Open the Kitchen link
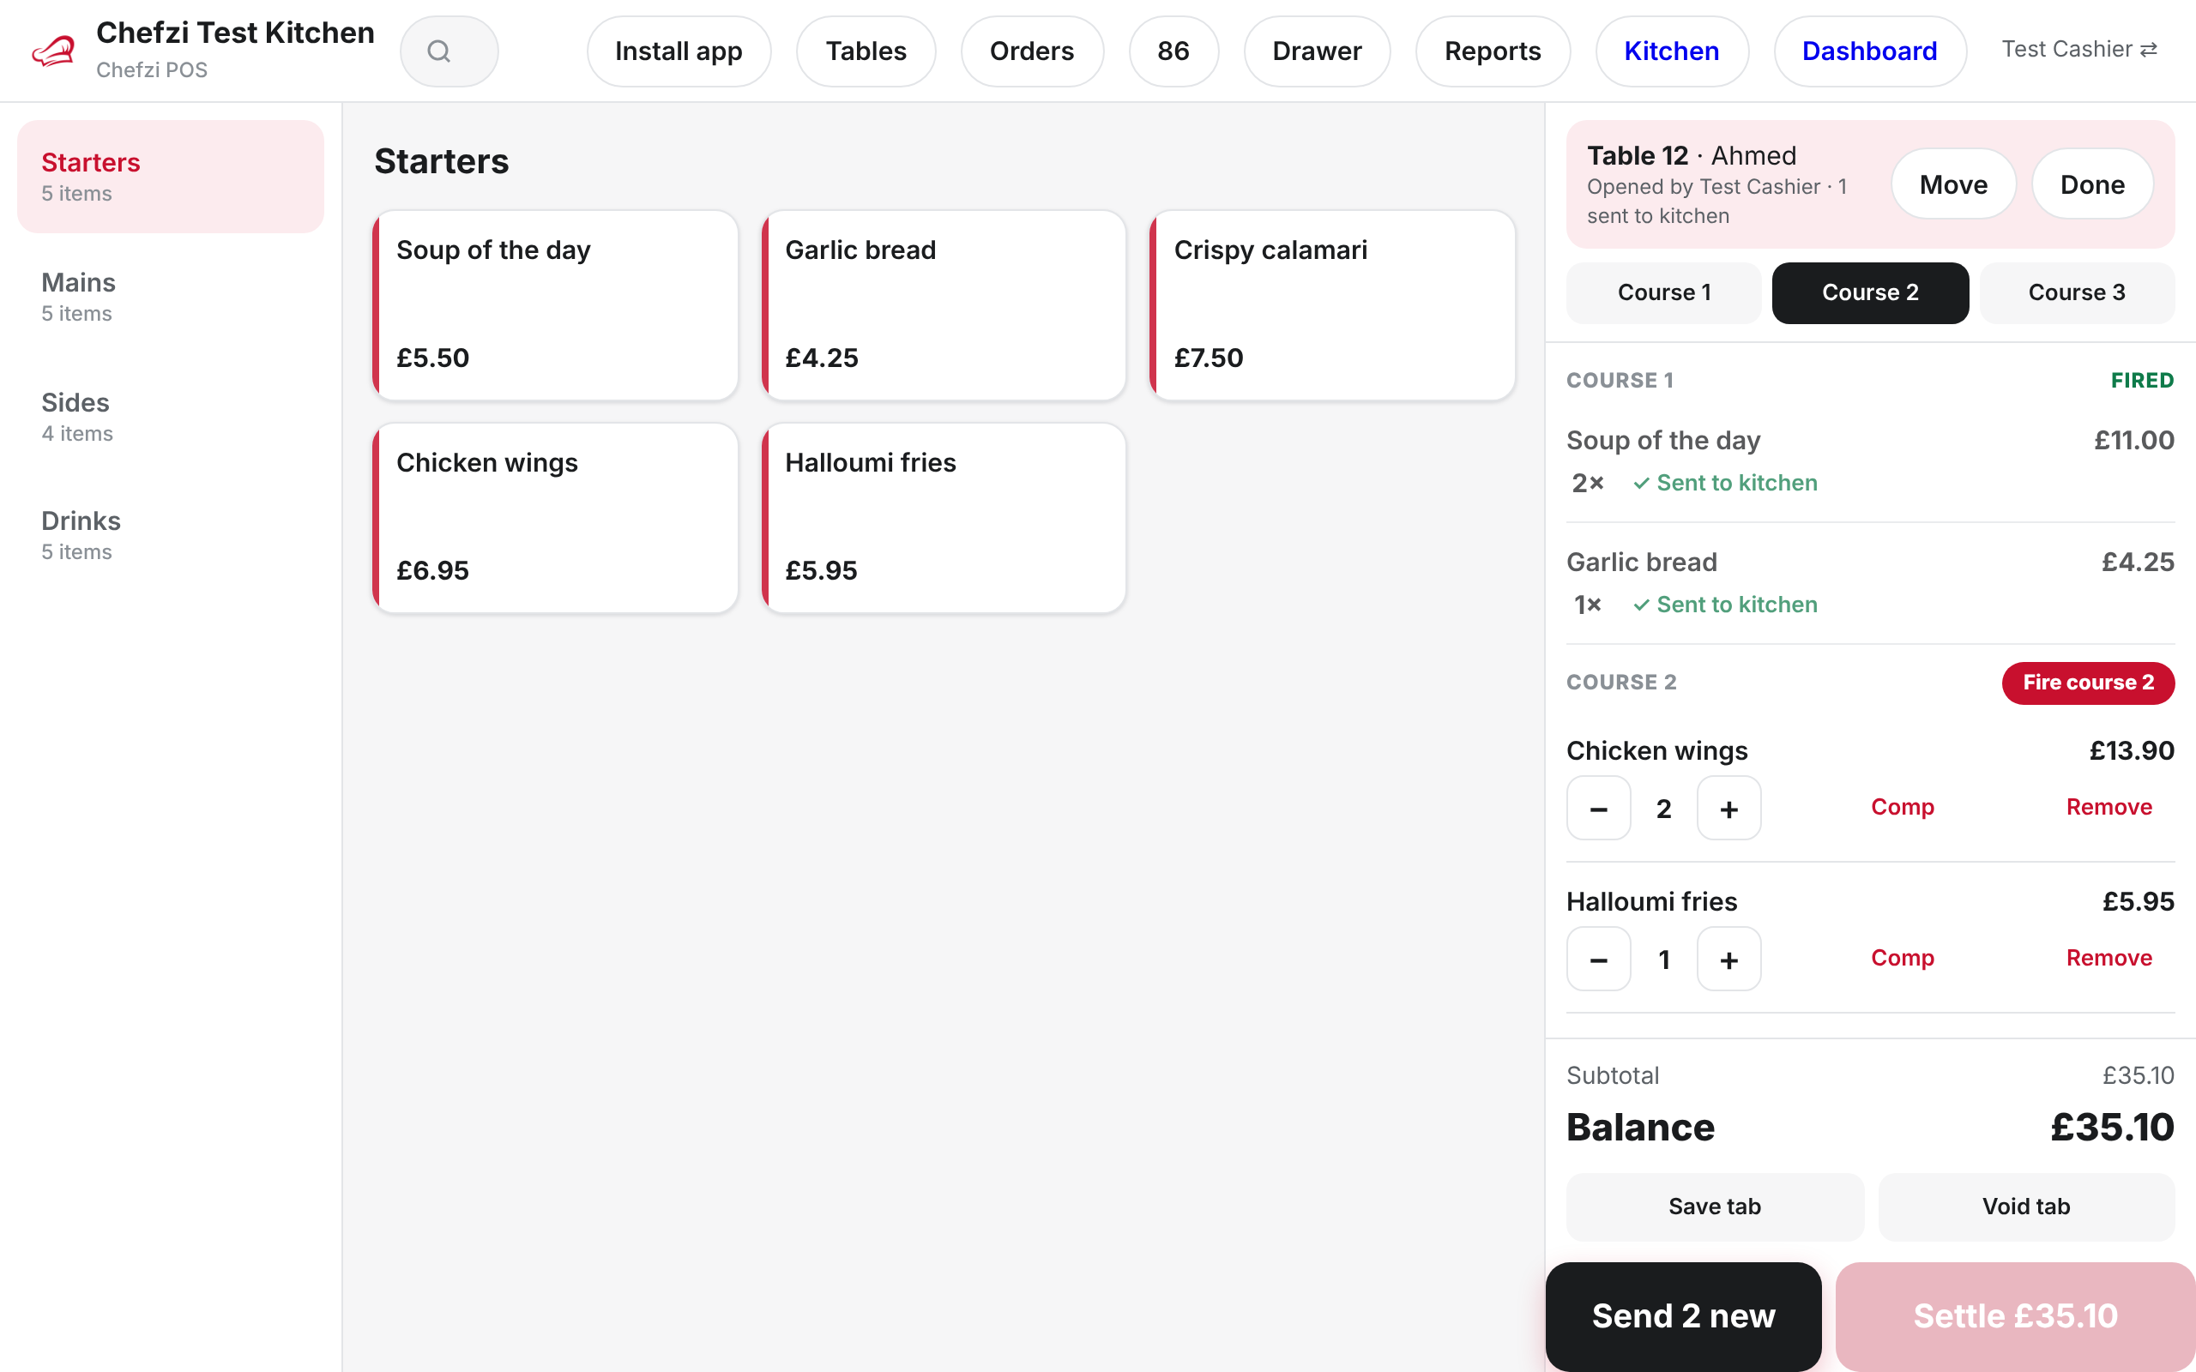The width and height of the screenshot is (2196, 1372). [x=1672, y=51]
